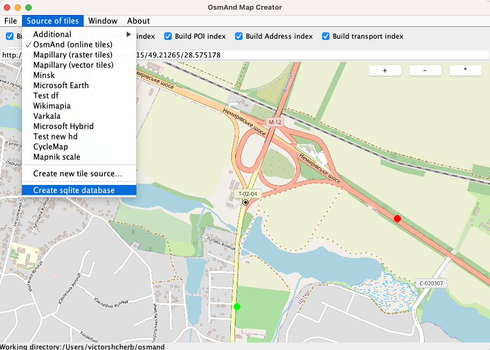
Task: Open the File menu
Action: coord(10,21)
